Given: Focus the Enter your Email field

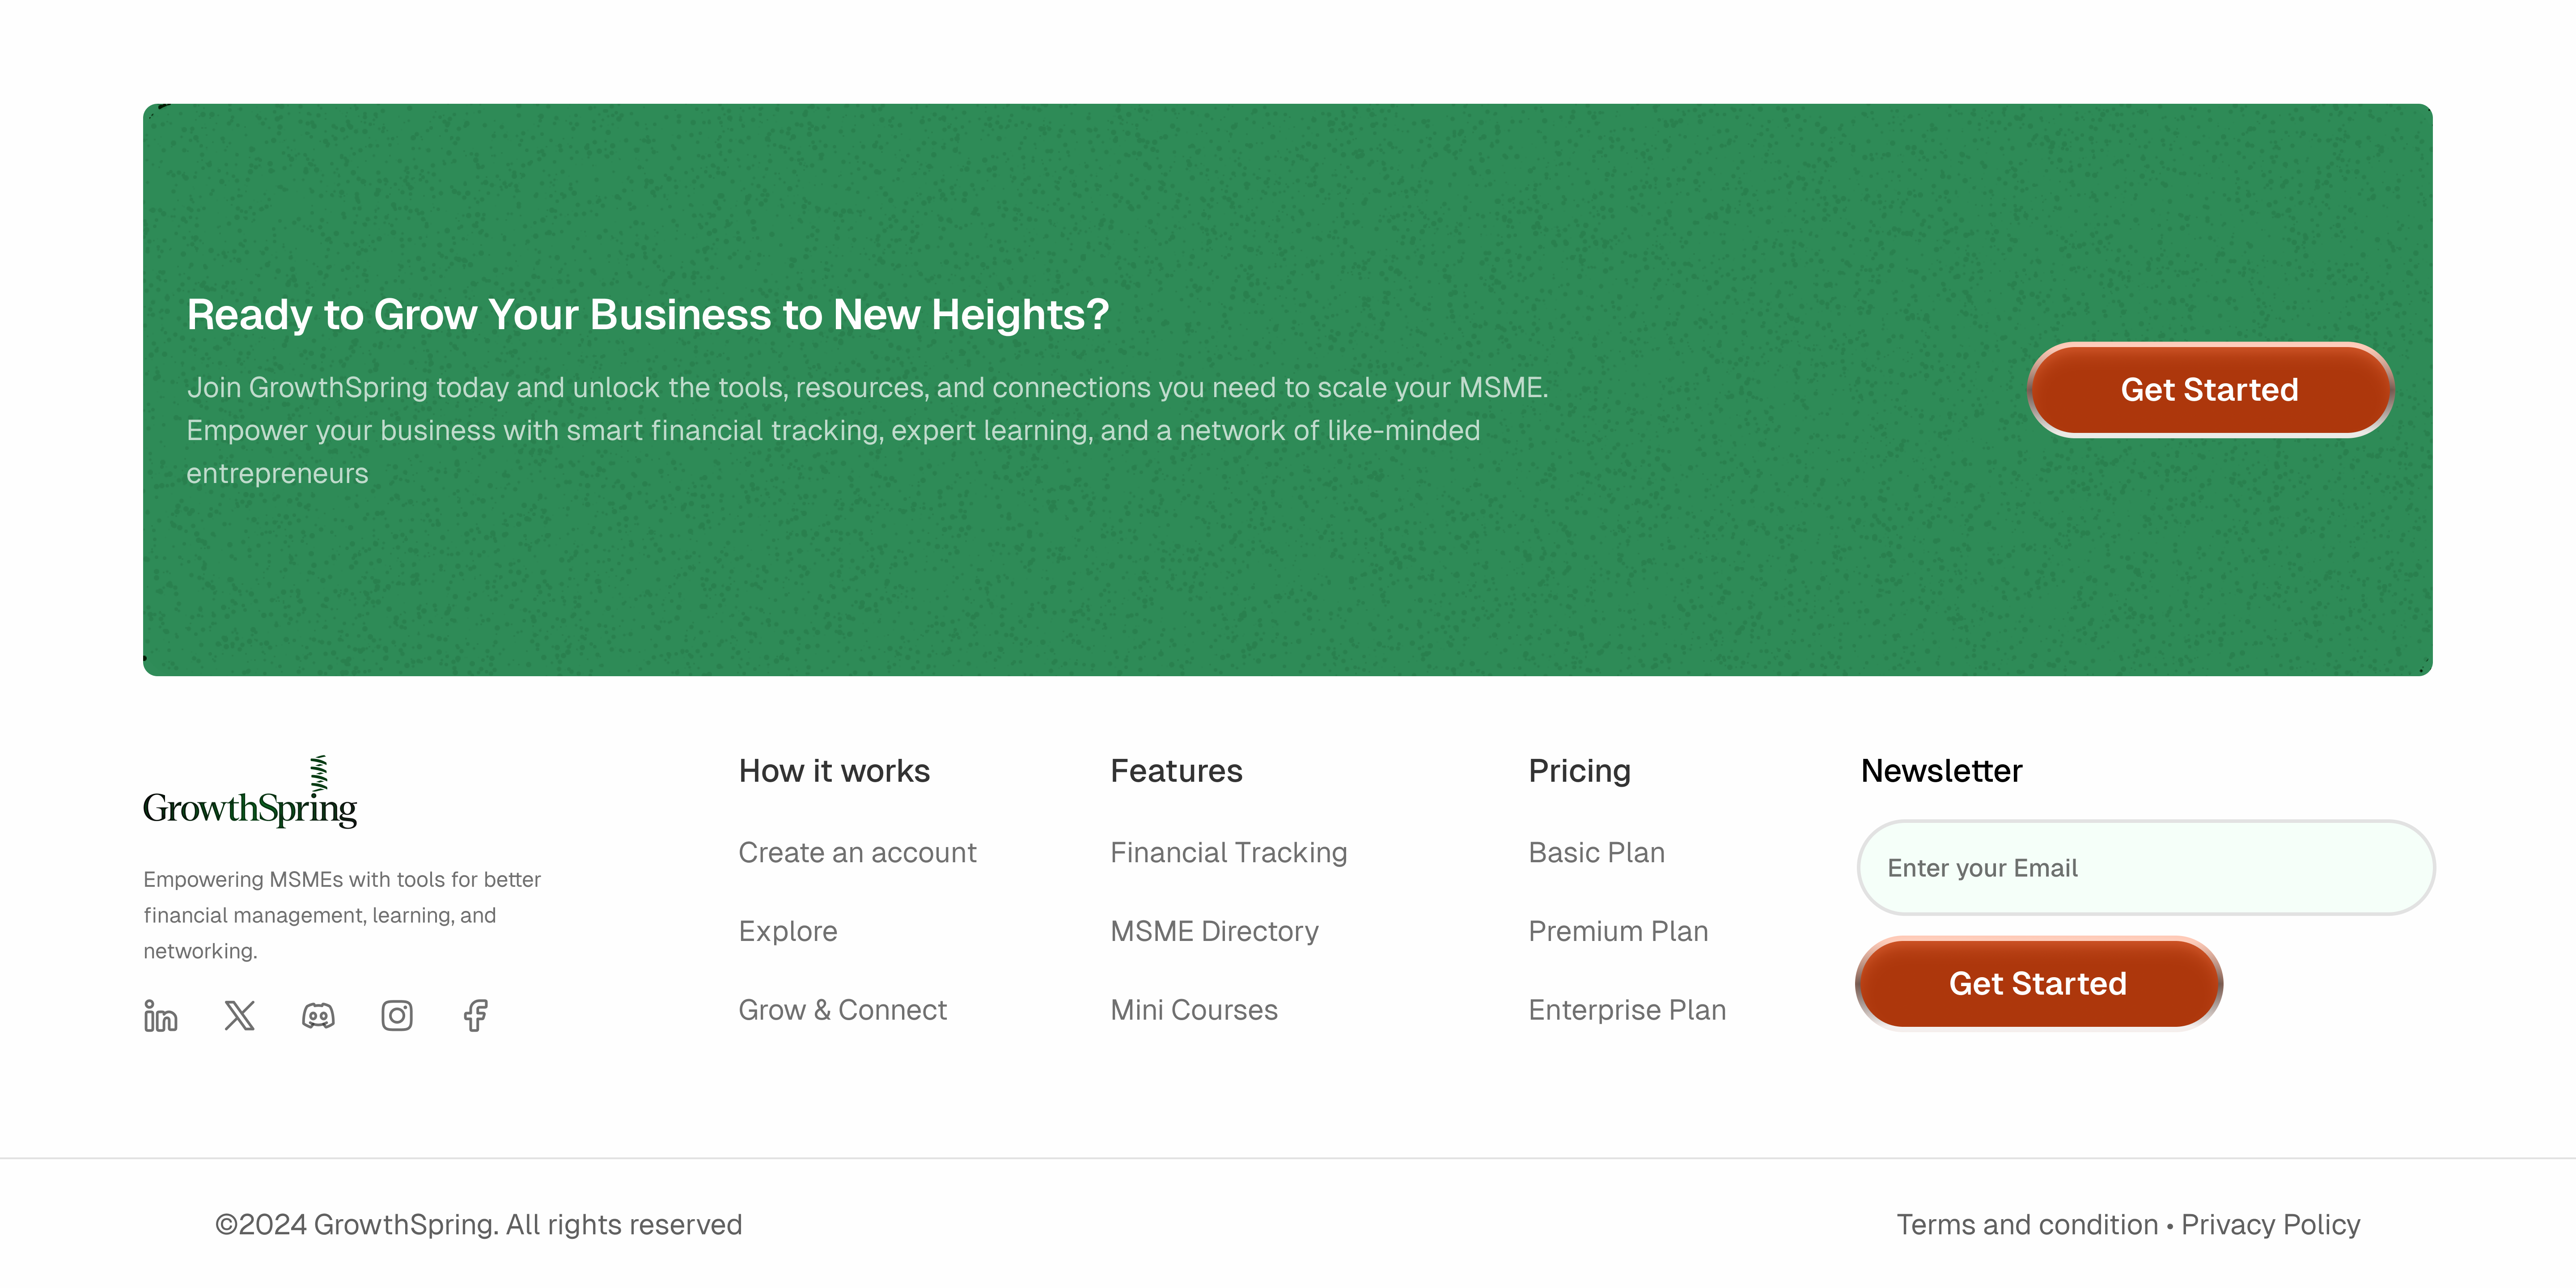Looking at the screenshot, I should point(2146,868).
